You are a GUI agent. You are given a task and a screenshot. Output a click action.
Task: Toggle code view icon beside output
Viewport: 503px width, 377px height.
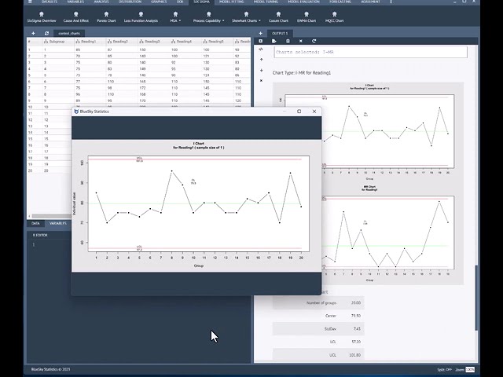(x=261, y=49)
